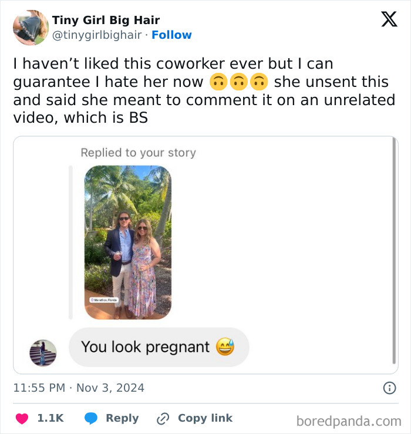Open the @tinygirlbighair handle link

point(97,35)
